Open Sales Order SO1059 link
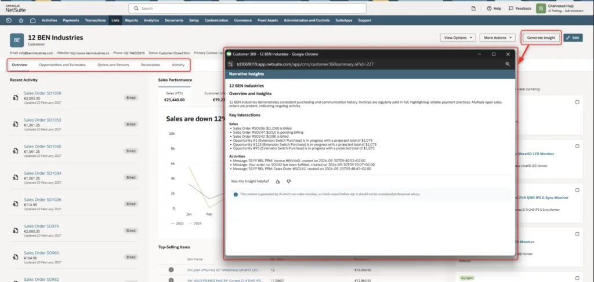This screenshot has height=282, width=594. [42, 93]
